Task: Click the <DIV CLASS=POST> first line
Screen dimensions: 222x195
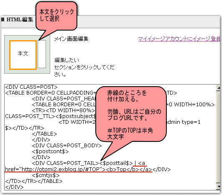Action: (31, 87)
